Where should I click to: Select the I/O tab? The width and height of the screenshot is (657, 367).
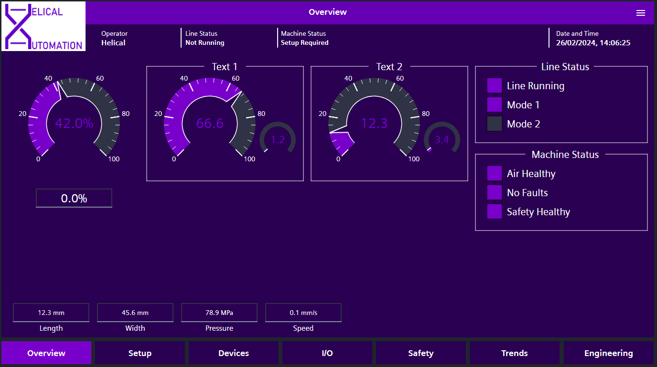coord(327,353)
